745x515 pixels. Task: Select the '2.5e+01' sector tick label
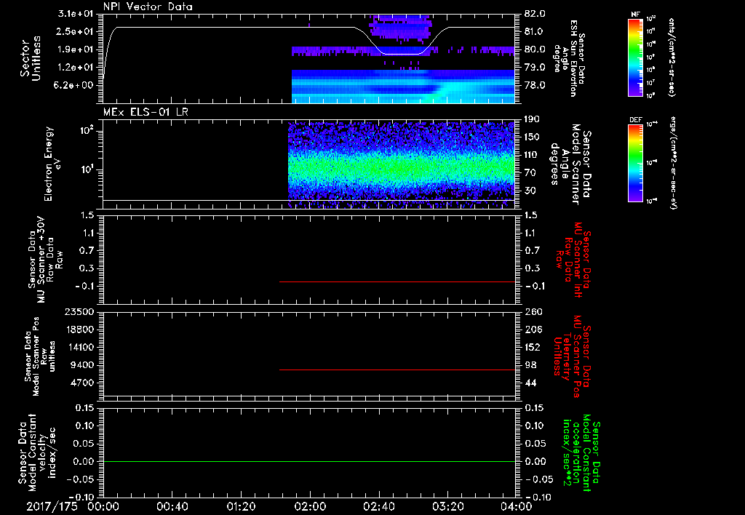tap(76, 31)
